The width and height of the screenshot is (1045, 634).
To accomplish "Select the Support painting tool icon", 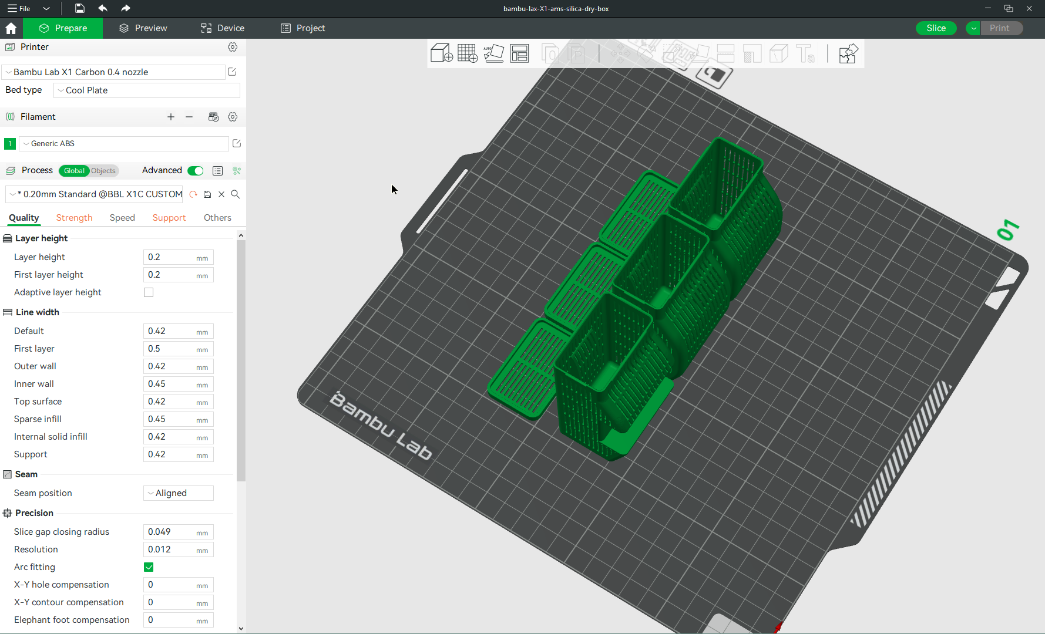I will (752, 54).
